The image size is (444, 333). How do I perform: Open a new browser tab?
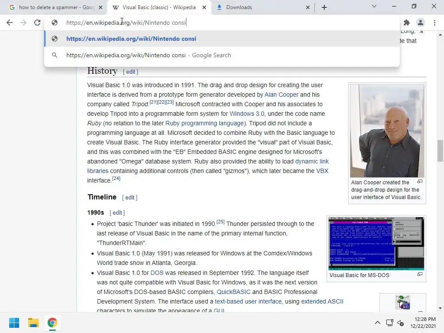point(324,7)
